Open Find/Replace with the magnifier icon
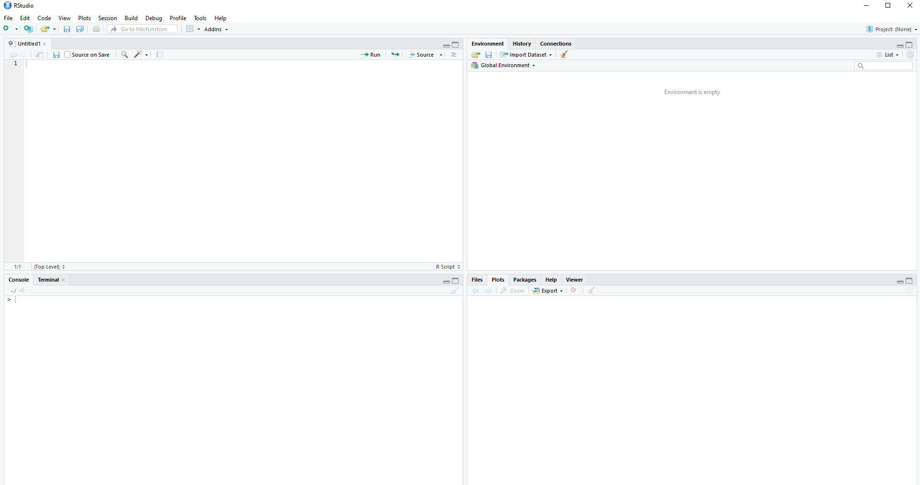 point(125,55)
